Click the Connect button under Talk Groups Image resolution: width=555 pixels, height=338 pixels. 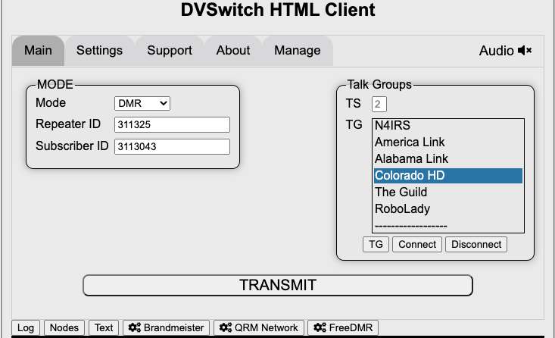coord(417,244)
